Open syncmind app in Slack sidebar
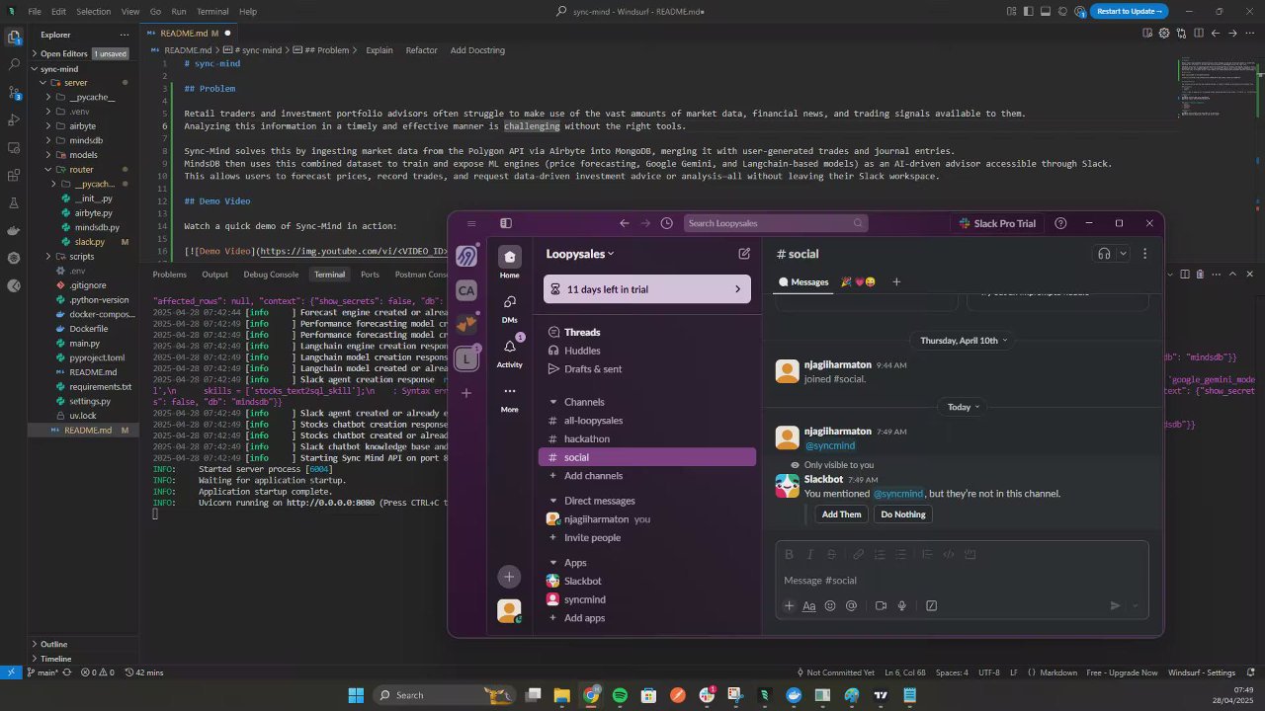This screenshot has width=1265, height=711. 585,599
